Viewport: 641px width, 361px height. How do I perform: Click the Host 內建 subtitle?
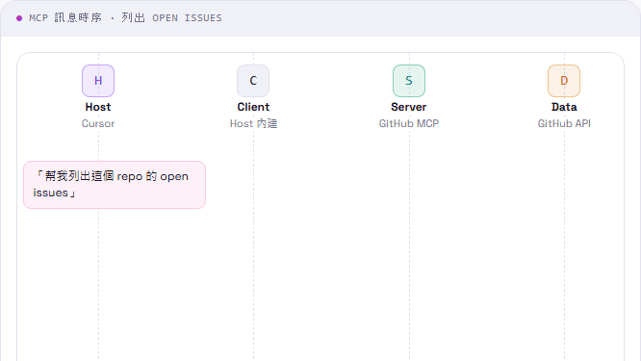[253, 123]
